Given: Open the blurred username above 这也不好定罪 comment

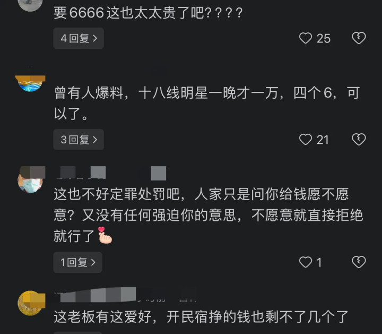Looking at the screenshot, I should pos(111,173).
